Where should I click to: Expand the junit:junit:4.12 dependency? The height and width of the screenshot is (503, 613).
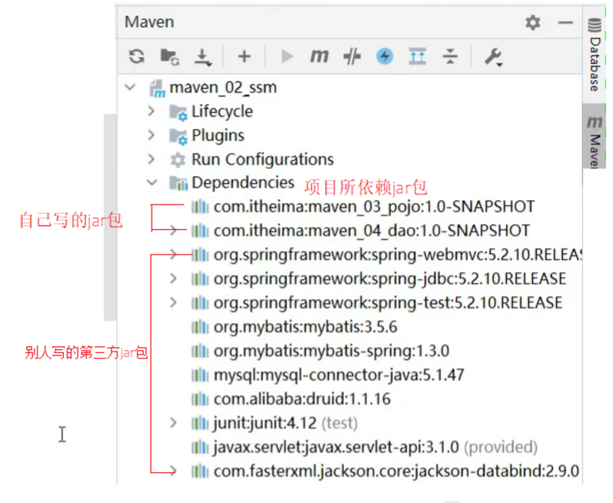pyautogui.click(x=174, y=422)
